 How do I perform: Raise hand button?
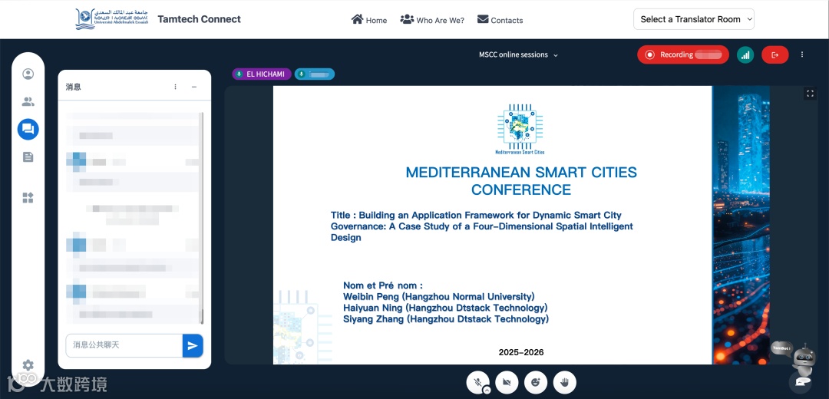point(565,382)
